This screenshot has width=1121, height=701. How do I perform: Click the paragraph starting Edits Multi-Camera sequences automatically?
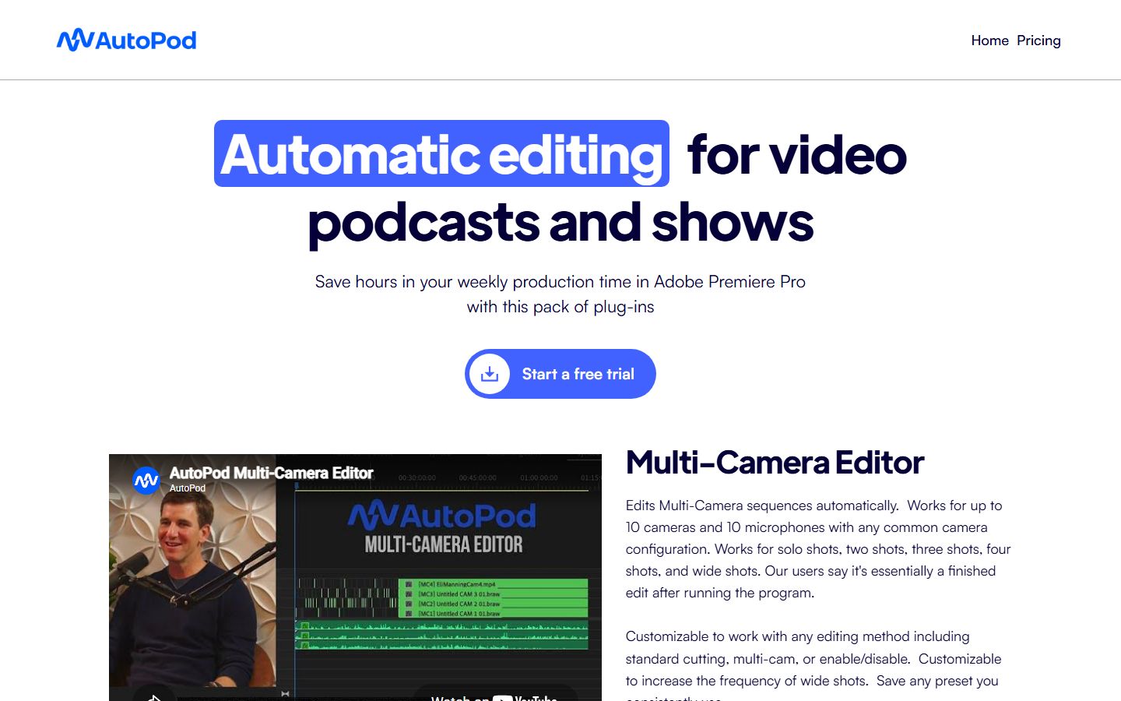[x=818, y=549]
